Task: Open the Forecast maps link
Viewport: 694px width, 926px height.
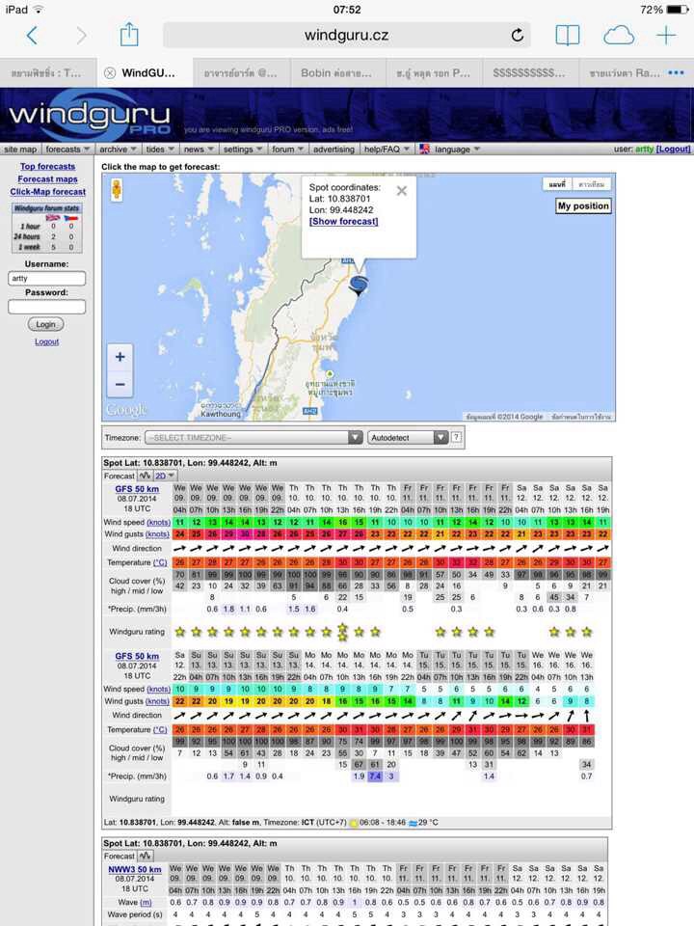Action: tap(48, 179)
